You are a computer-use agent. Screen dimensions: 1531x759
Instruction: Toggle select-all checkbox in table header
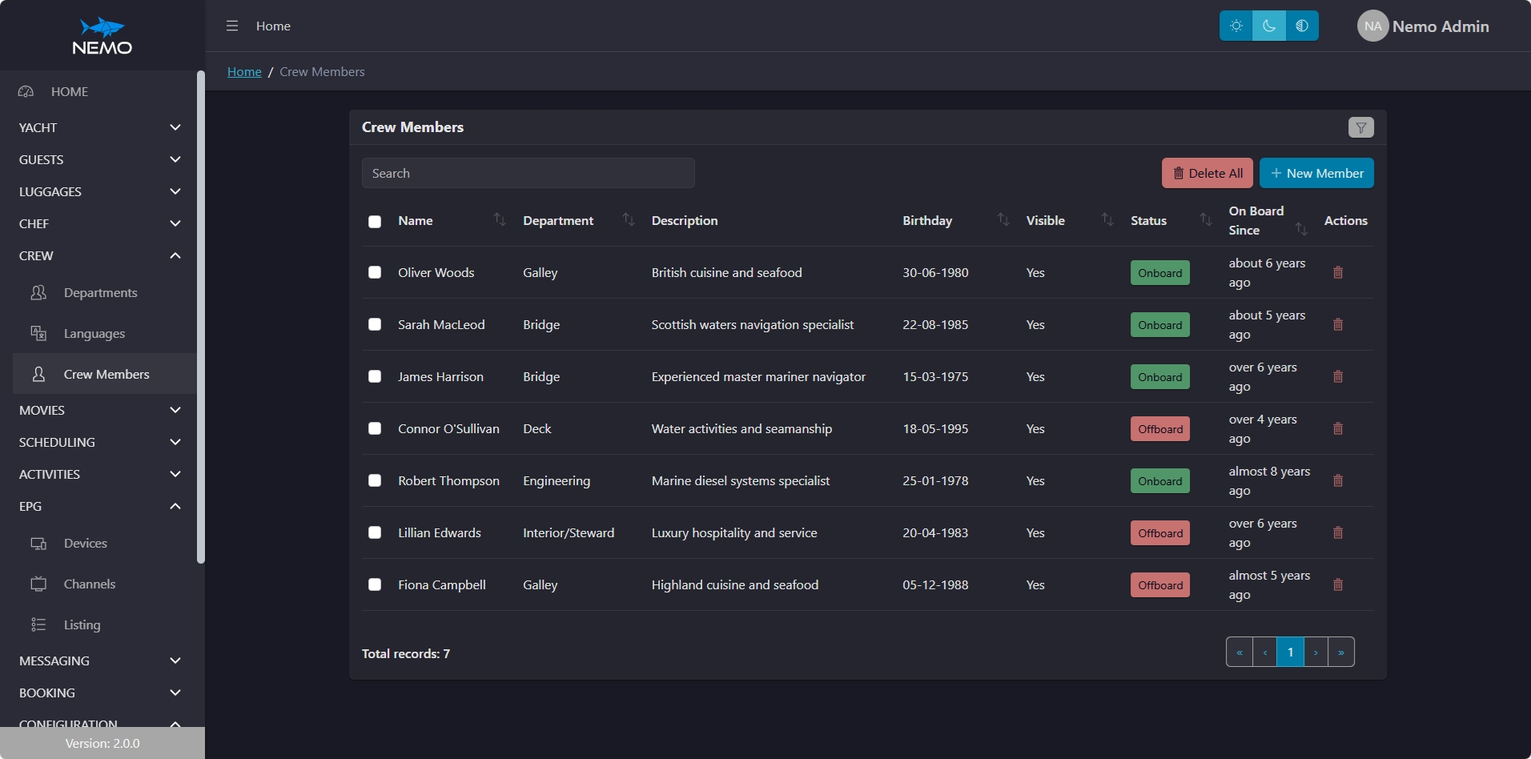[x=375, y=221]
